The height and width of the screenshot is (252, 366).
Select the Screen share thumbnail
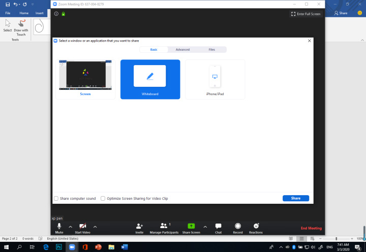[x=85, y=79]
